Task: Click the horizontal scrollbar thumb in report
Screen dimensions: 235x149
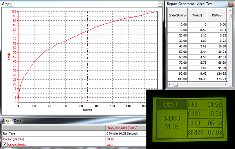Action: [175, 85]
